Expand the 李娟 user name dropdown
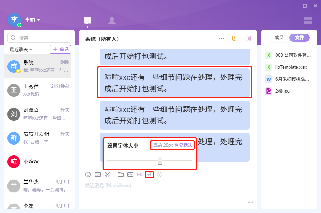Image resolution: width=321 pixels, height=213 pixels. (32, 20)
